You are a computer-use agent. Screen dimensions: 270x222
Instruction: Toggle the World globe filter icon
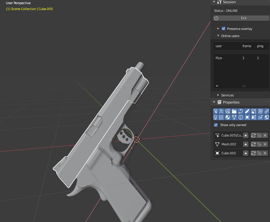point(266,118)
